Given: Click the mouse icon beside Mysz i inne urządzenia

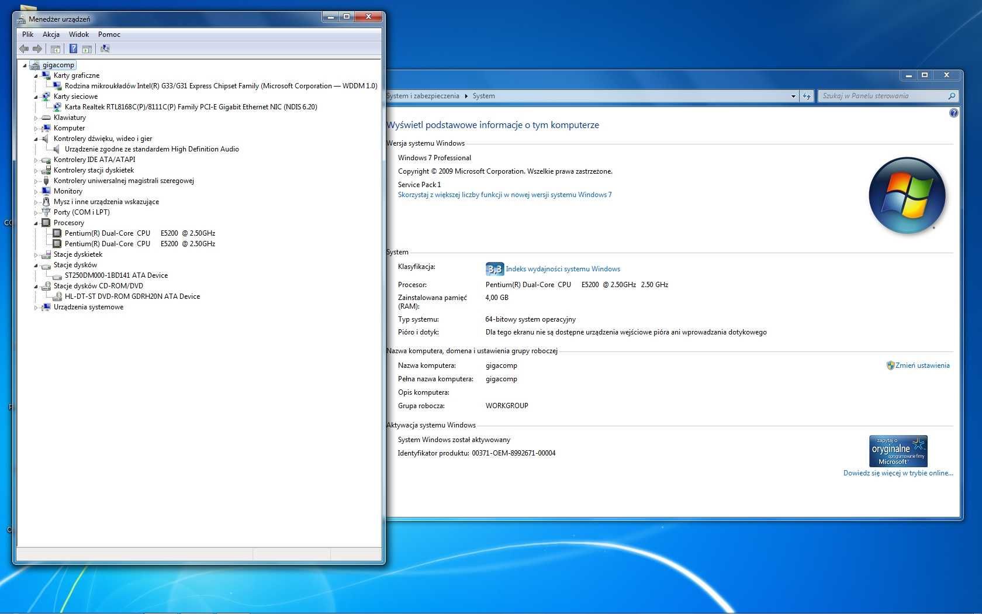Looking at the screenshot, I should point(46,202).
